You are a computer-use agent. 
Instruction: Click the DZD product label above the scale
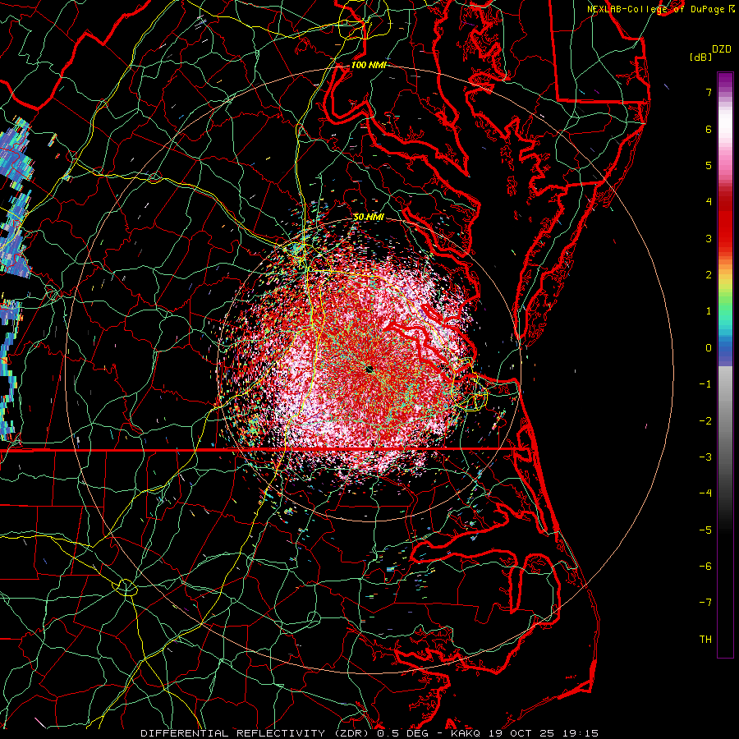click(x=722, y=49)
